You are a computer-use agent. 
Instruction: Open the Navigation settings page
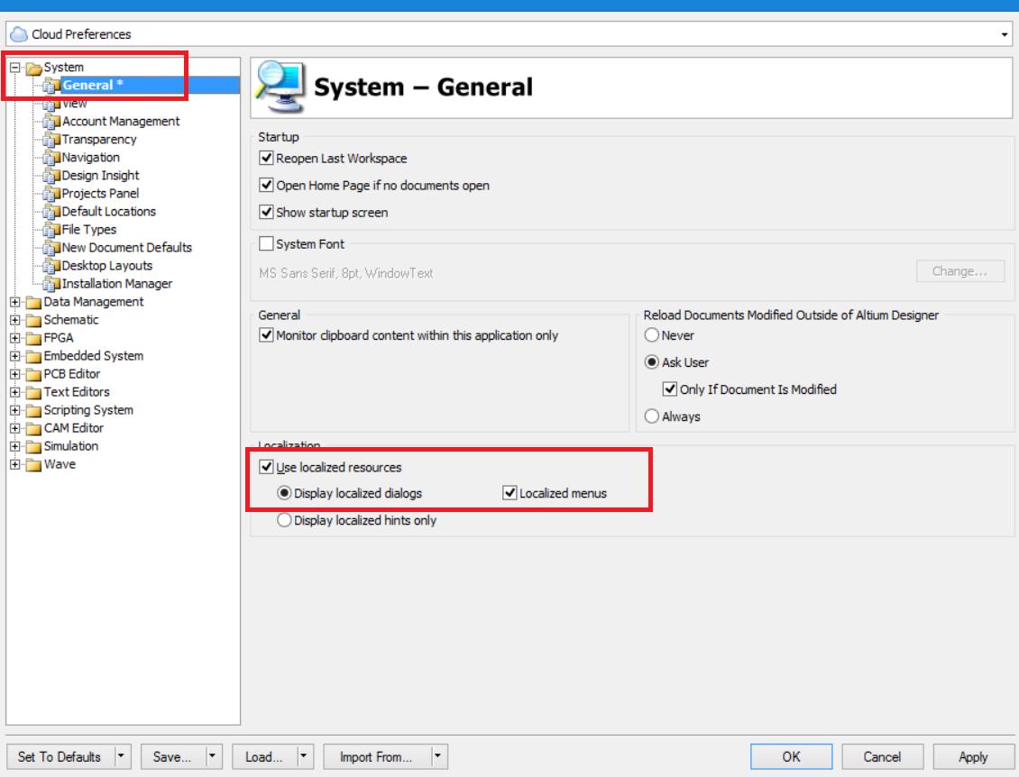90,158
